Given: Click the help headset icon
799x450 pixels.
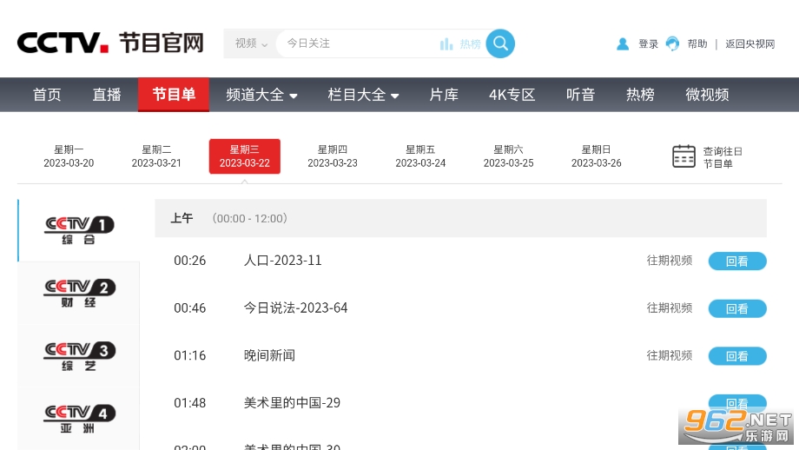Looking at the screenshot, I should coord(672,43).
